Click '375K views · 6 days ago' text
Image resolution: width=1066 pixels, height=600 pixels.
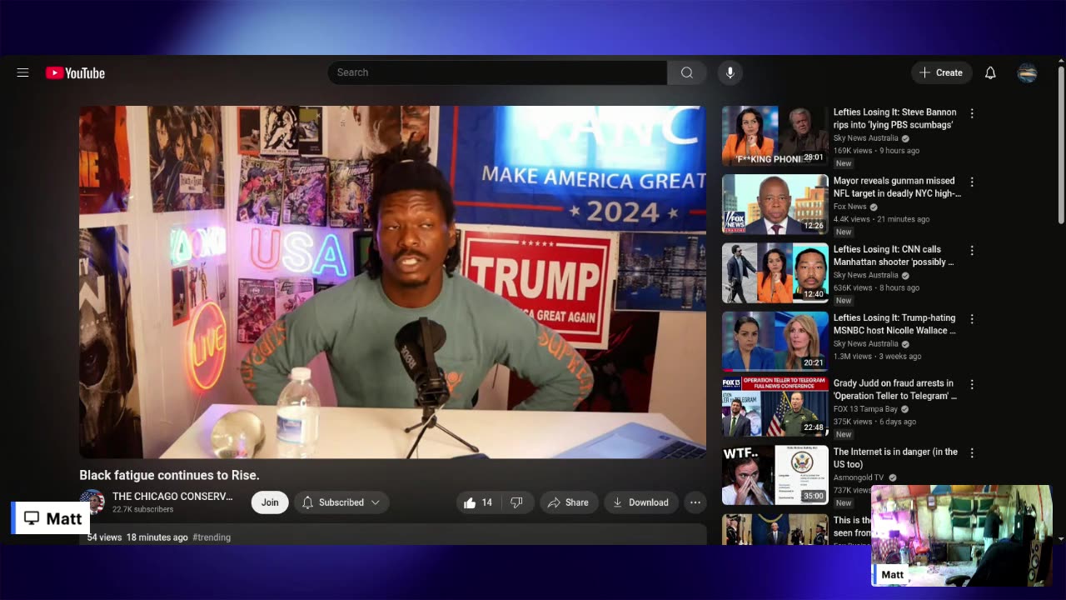pyautogui.click(x=874, y=422)
